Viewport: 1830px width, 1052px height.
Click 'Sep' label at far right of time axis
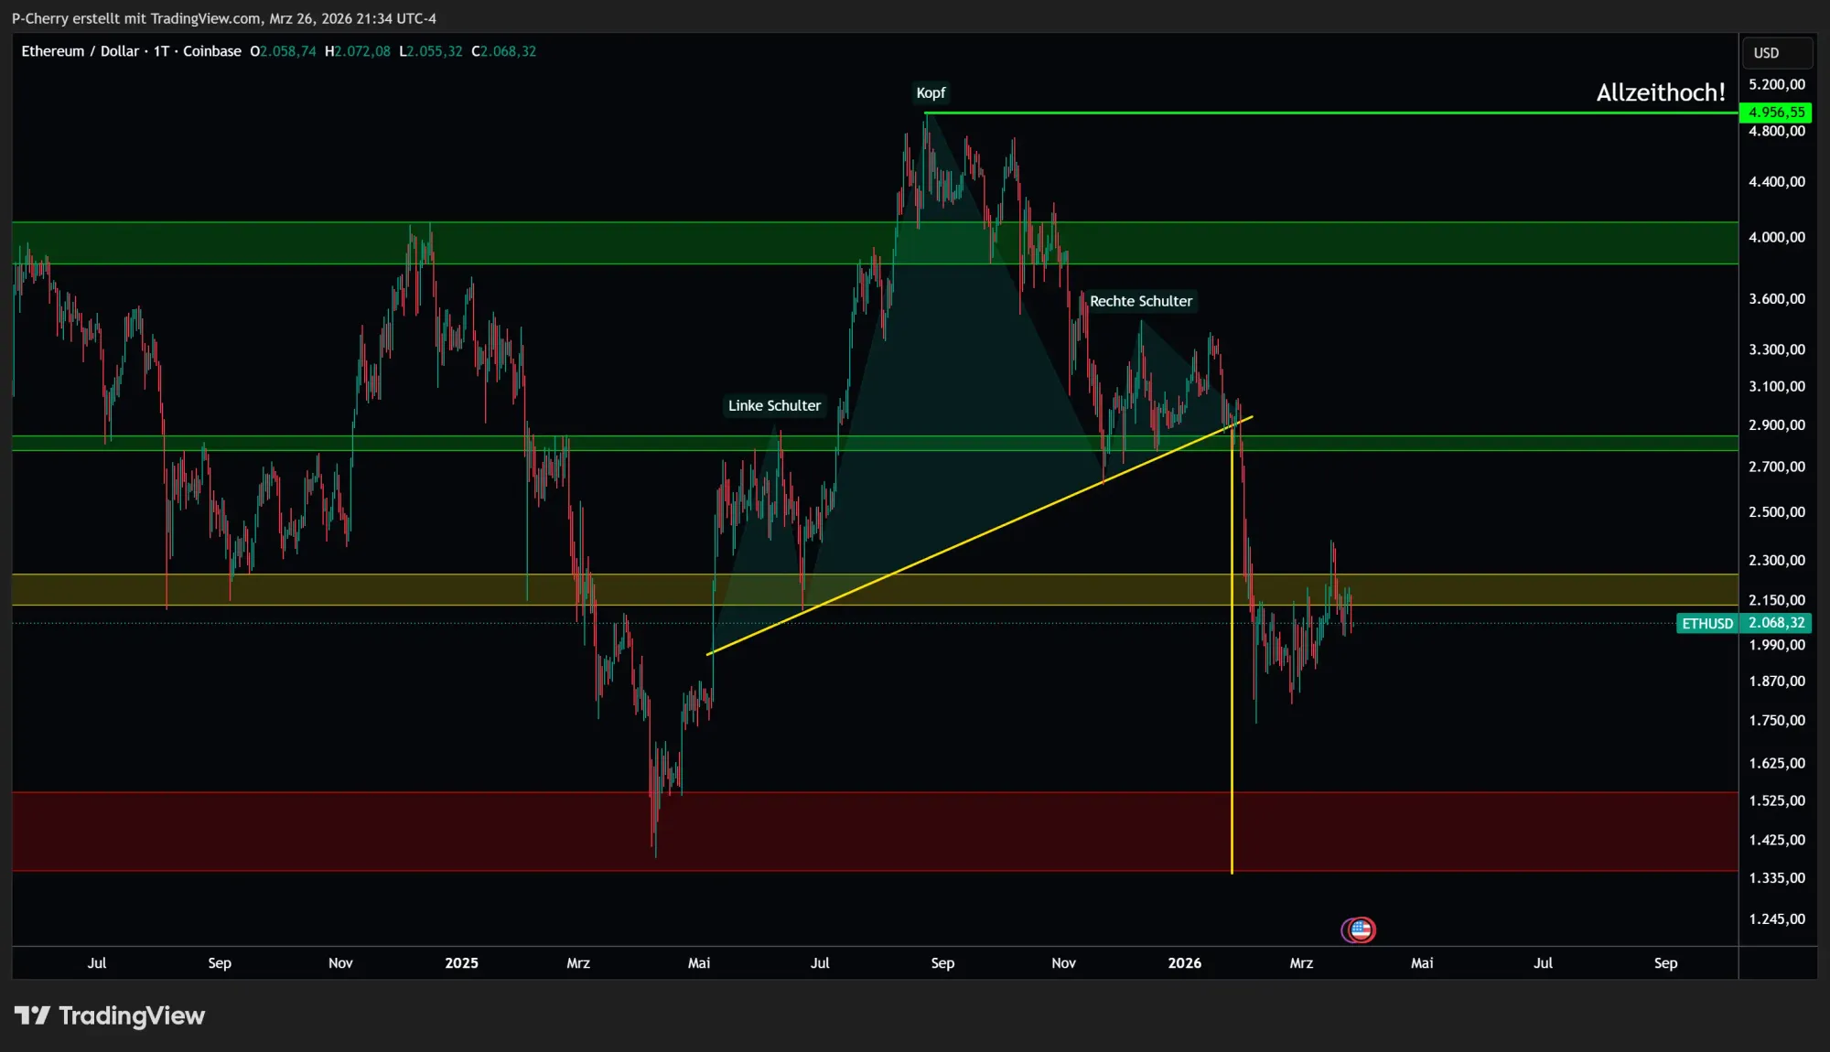pyautogui.click(x=1665, y=962)
